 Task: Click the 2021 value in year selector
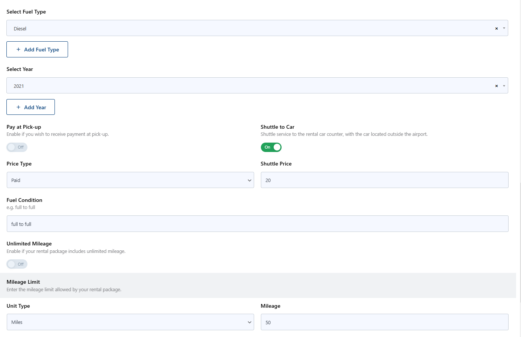tap(19, 86)
